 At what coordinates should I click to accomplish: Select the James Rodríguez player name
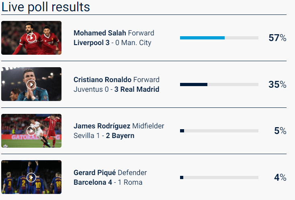[102, 126]
